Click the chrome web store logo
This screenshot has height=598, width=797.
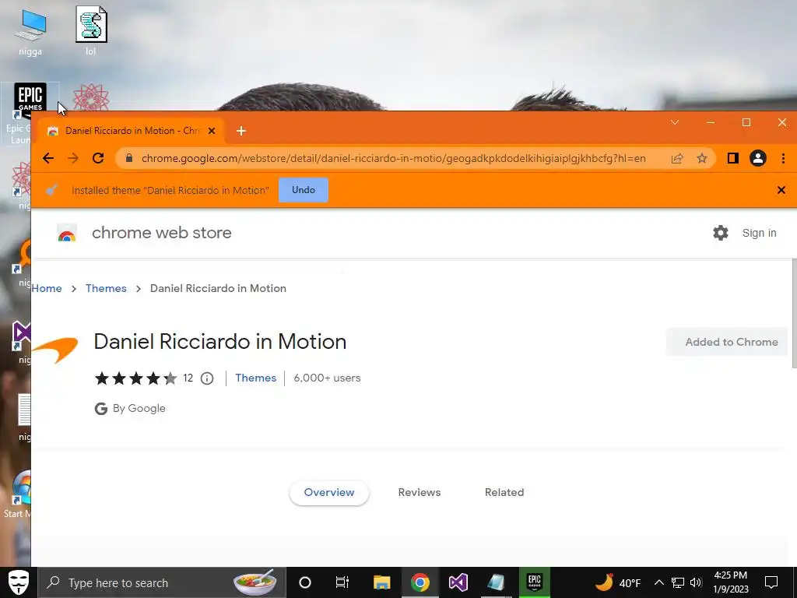click(67, 232)
